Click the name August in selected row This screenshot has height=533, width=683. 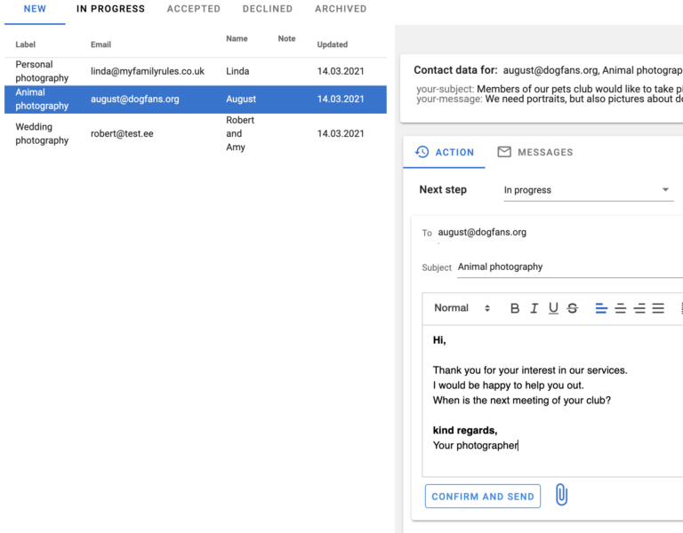point(241,99)
